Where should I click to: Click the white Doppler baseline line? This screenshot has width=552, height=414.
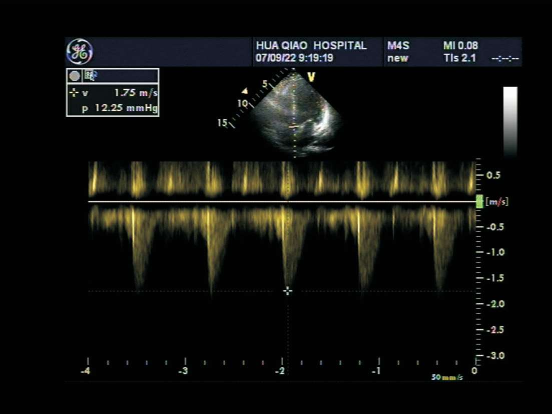(x=282, y=201)
